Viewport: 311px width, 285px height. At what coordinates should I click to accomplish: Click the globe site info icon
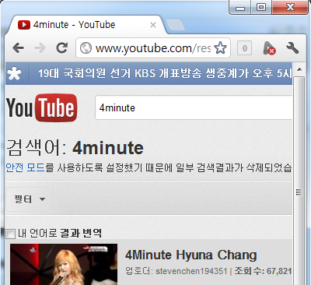pyautogui.click(x=86, y=48)
